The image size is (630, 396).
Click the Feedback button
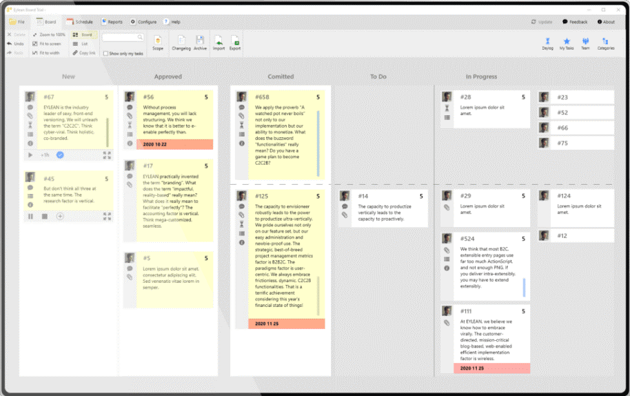point(575,21)
